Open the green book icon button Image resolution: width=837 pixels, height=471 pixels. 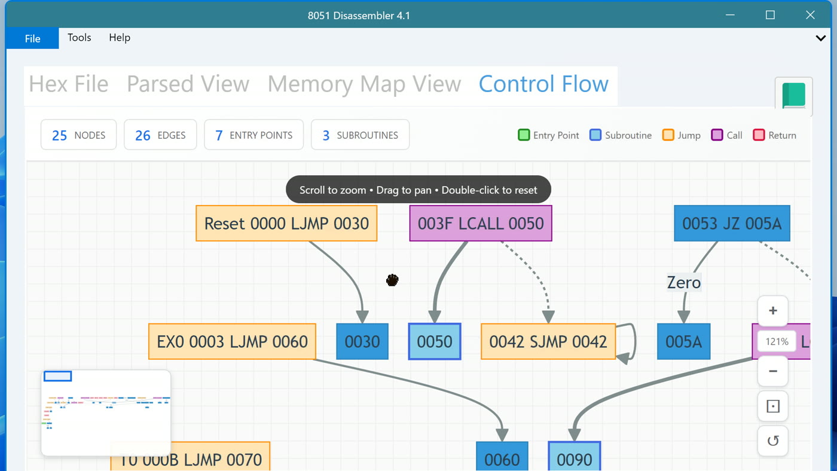794,96
